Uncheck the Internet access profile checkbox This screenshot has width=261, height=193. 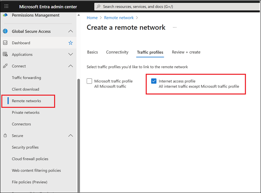click(x=154, y=81)
